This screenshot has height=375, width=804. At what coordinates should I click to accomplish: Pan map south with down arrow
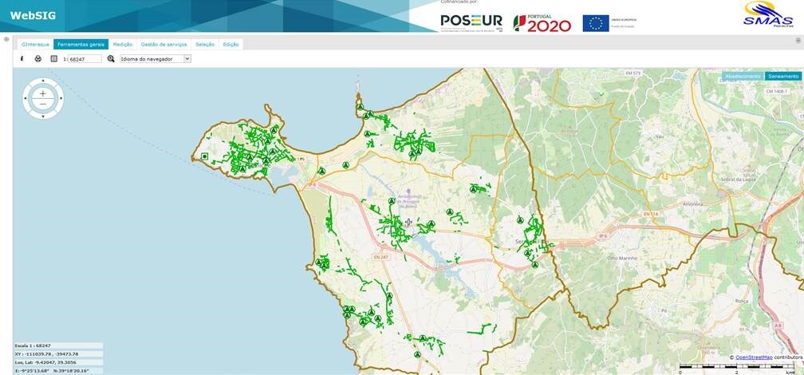click(x=43, y=116)
